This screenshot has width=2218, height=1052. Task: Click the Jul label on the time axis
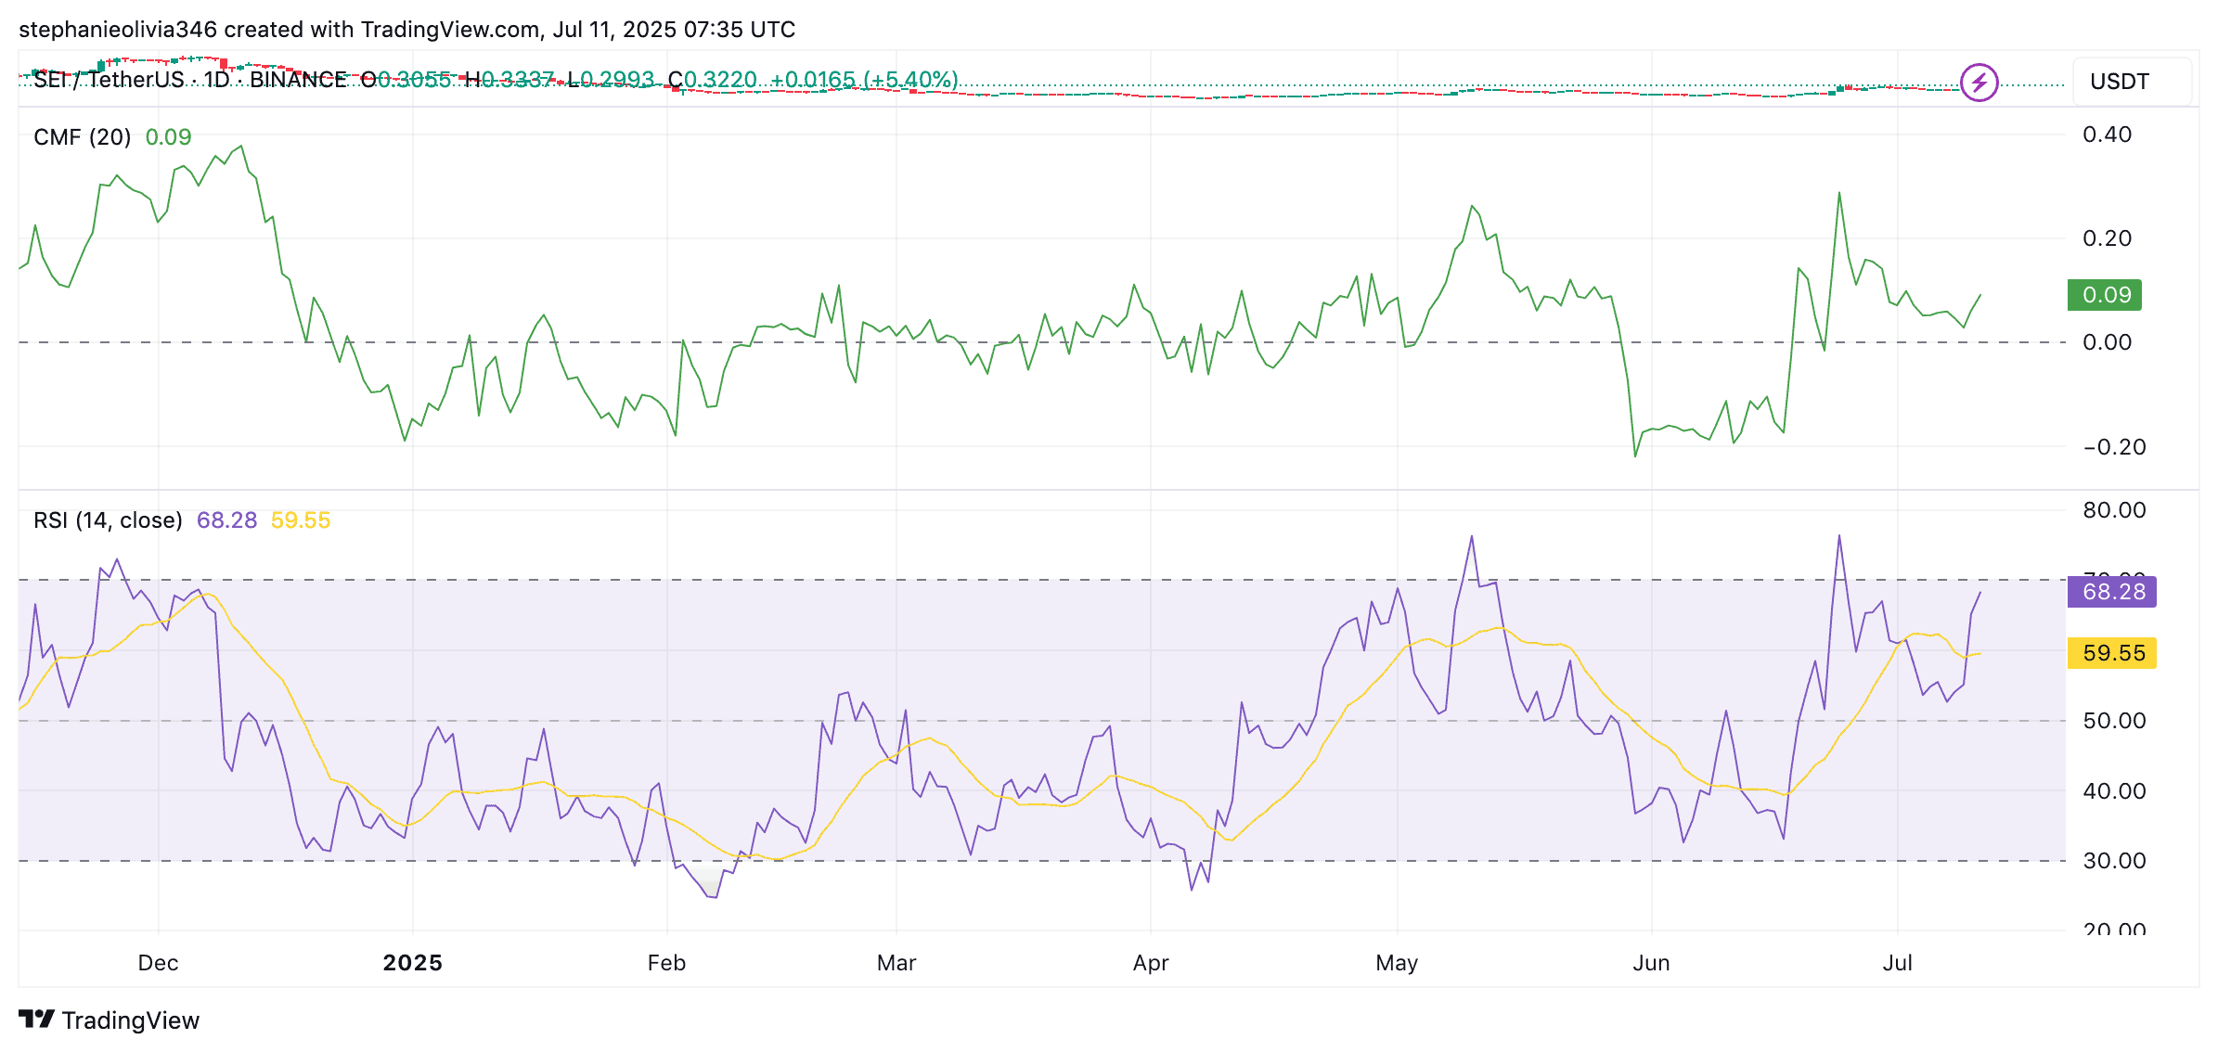[x=1899, y=963]
